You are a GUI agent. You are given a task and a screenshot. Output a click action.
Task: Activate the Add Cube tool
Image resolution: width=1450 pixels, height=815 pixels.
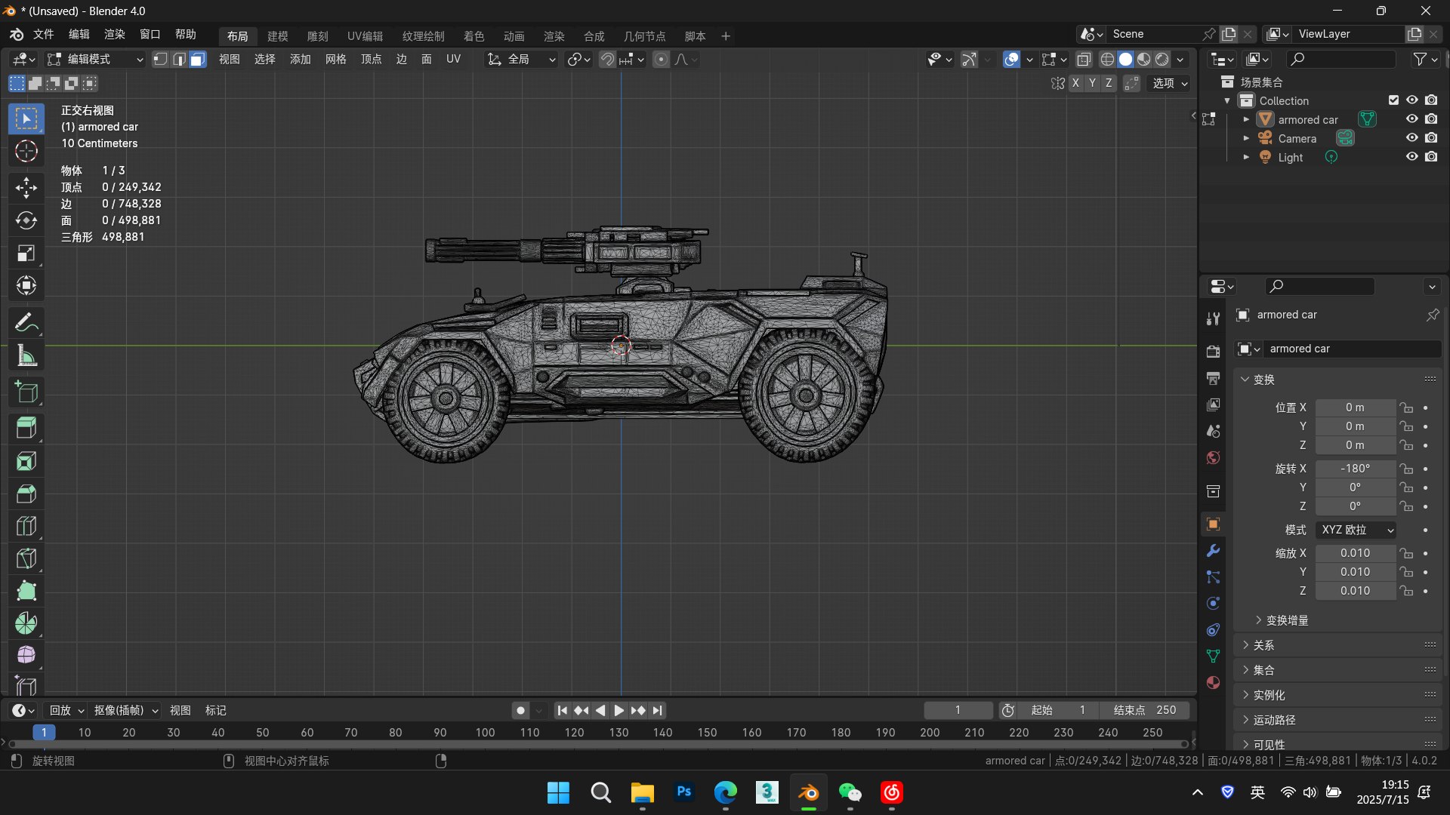(26, 392)
